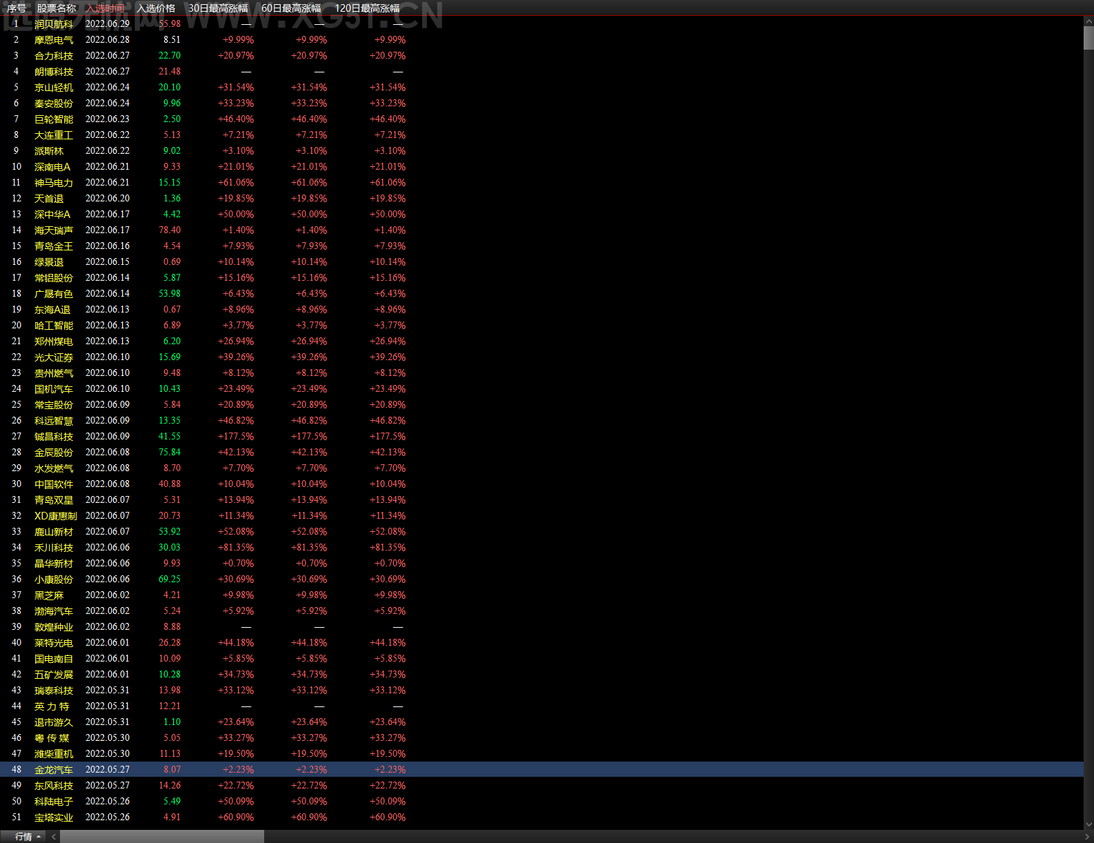Select stock 摩恩电气
This screenshot has height=843, width=1094.
(x=54, y=40)
